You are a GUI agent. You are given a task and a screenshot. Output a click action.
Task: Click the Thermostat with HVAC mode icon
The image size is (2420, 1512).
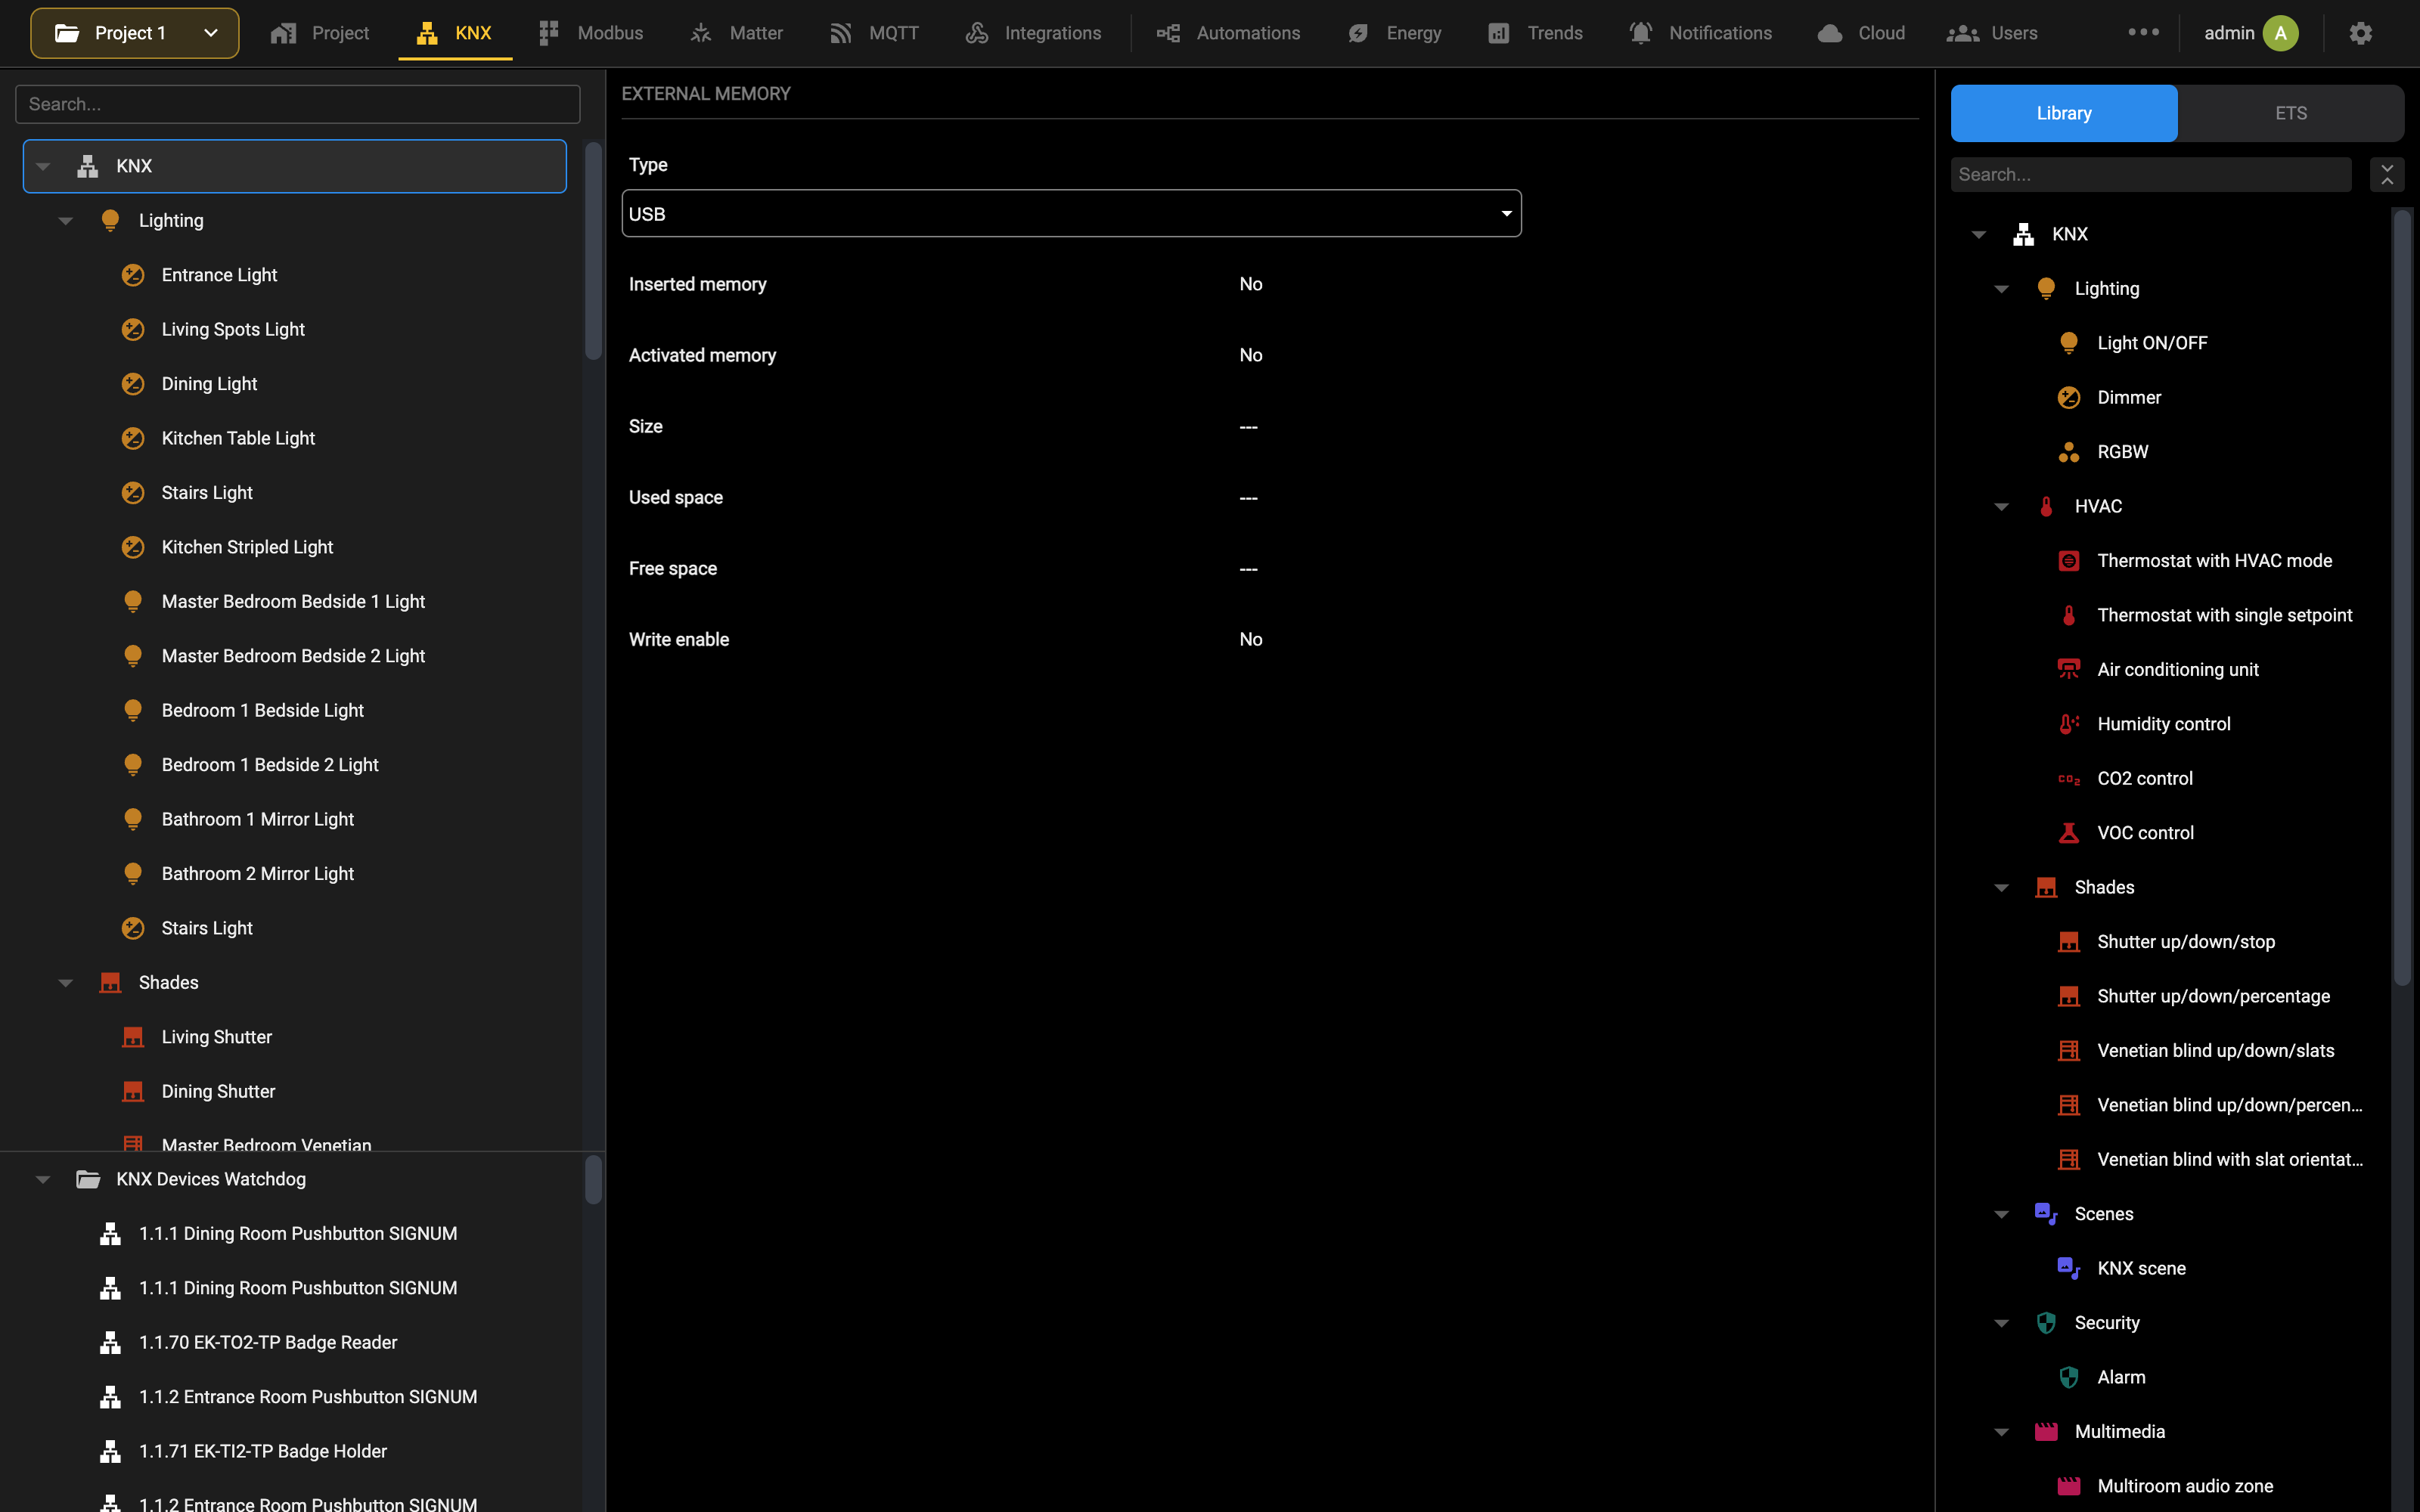(x=2068, y=561)
